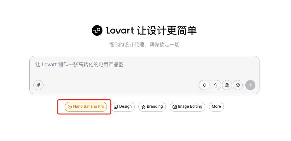The image size is (291, 141).
Task: Enable the lightbulb thinking mode toggle
Action: coord(205,85)
